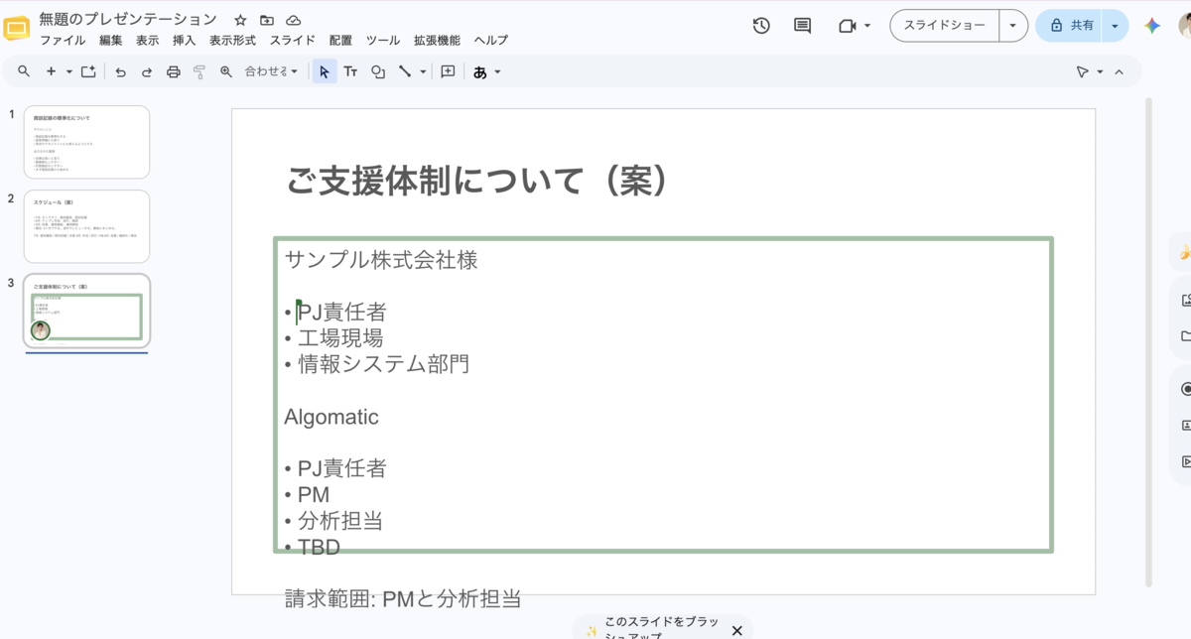
Task: Click the PM bullet line
Action: (308, 494)
